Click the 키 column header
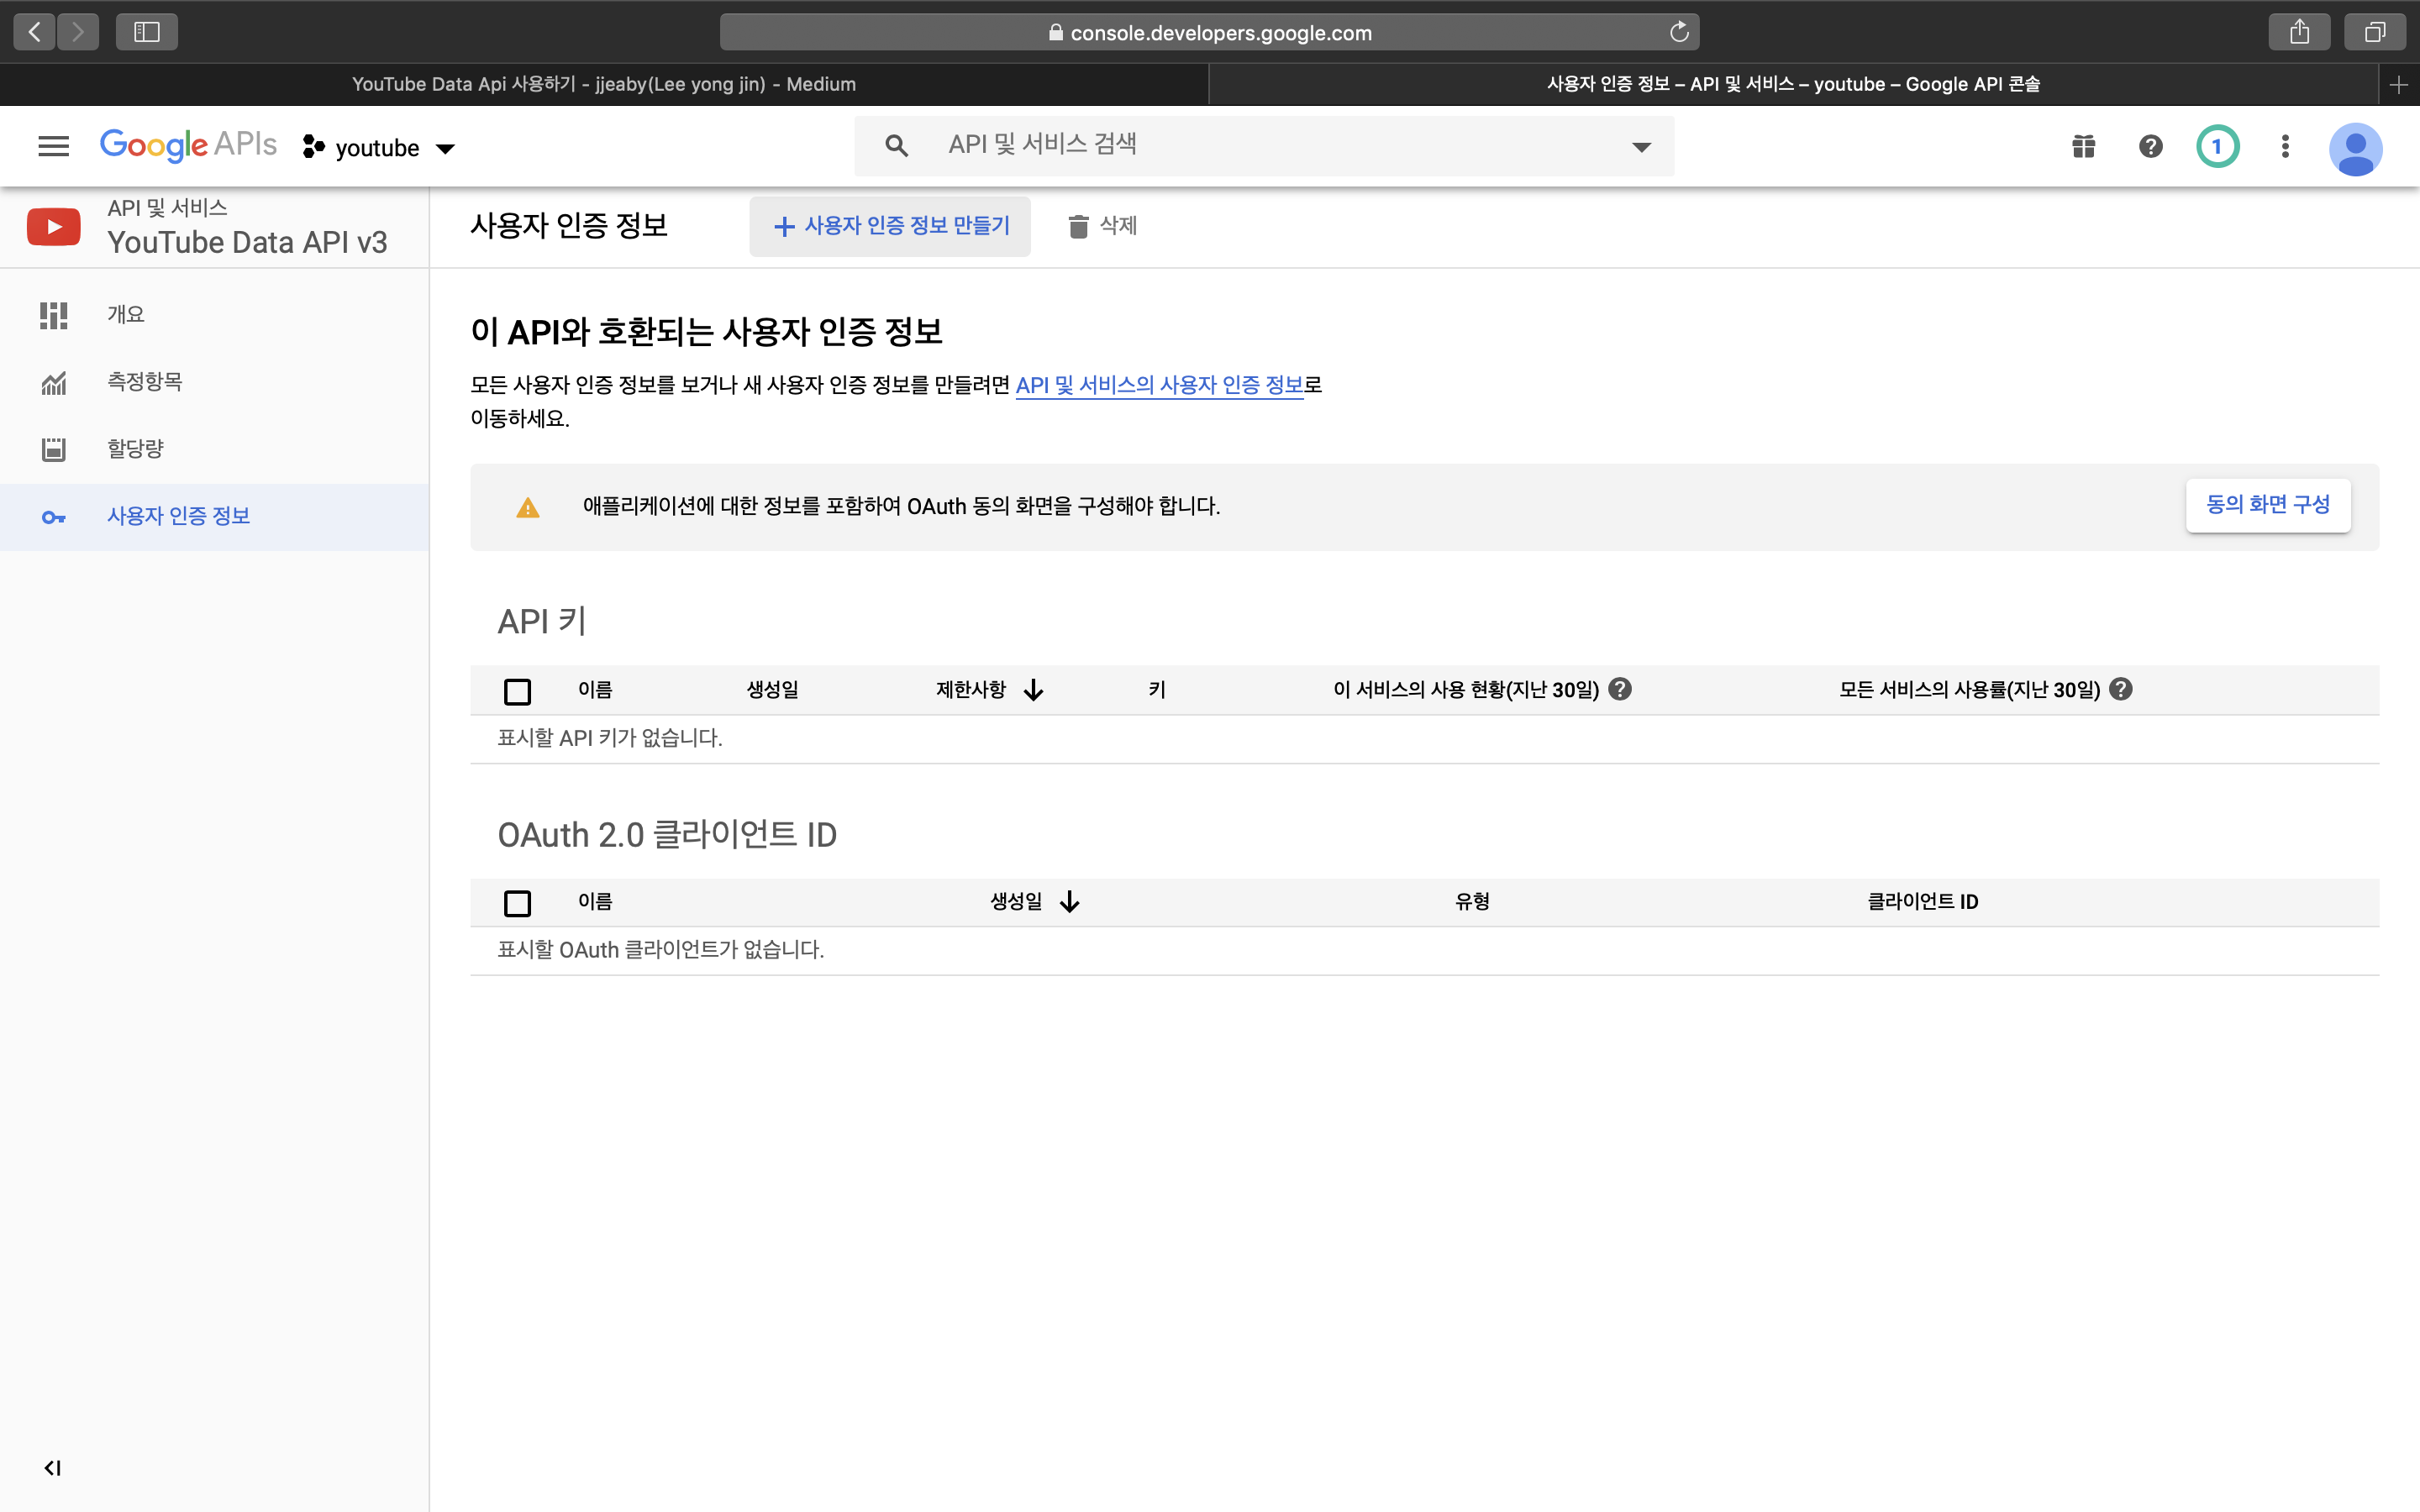The width and height of the screenshot is (2420, 1512). pos(1157,690)
